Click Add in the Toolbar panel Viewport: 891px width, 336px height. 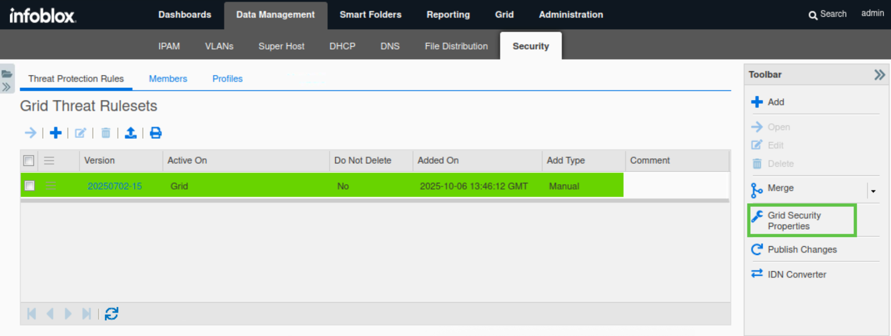tap(775, 102)
